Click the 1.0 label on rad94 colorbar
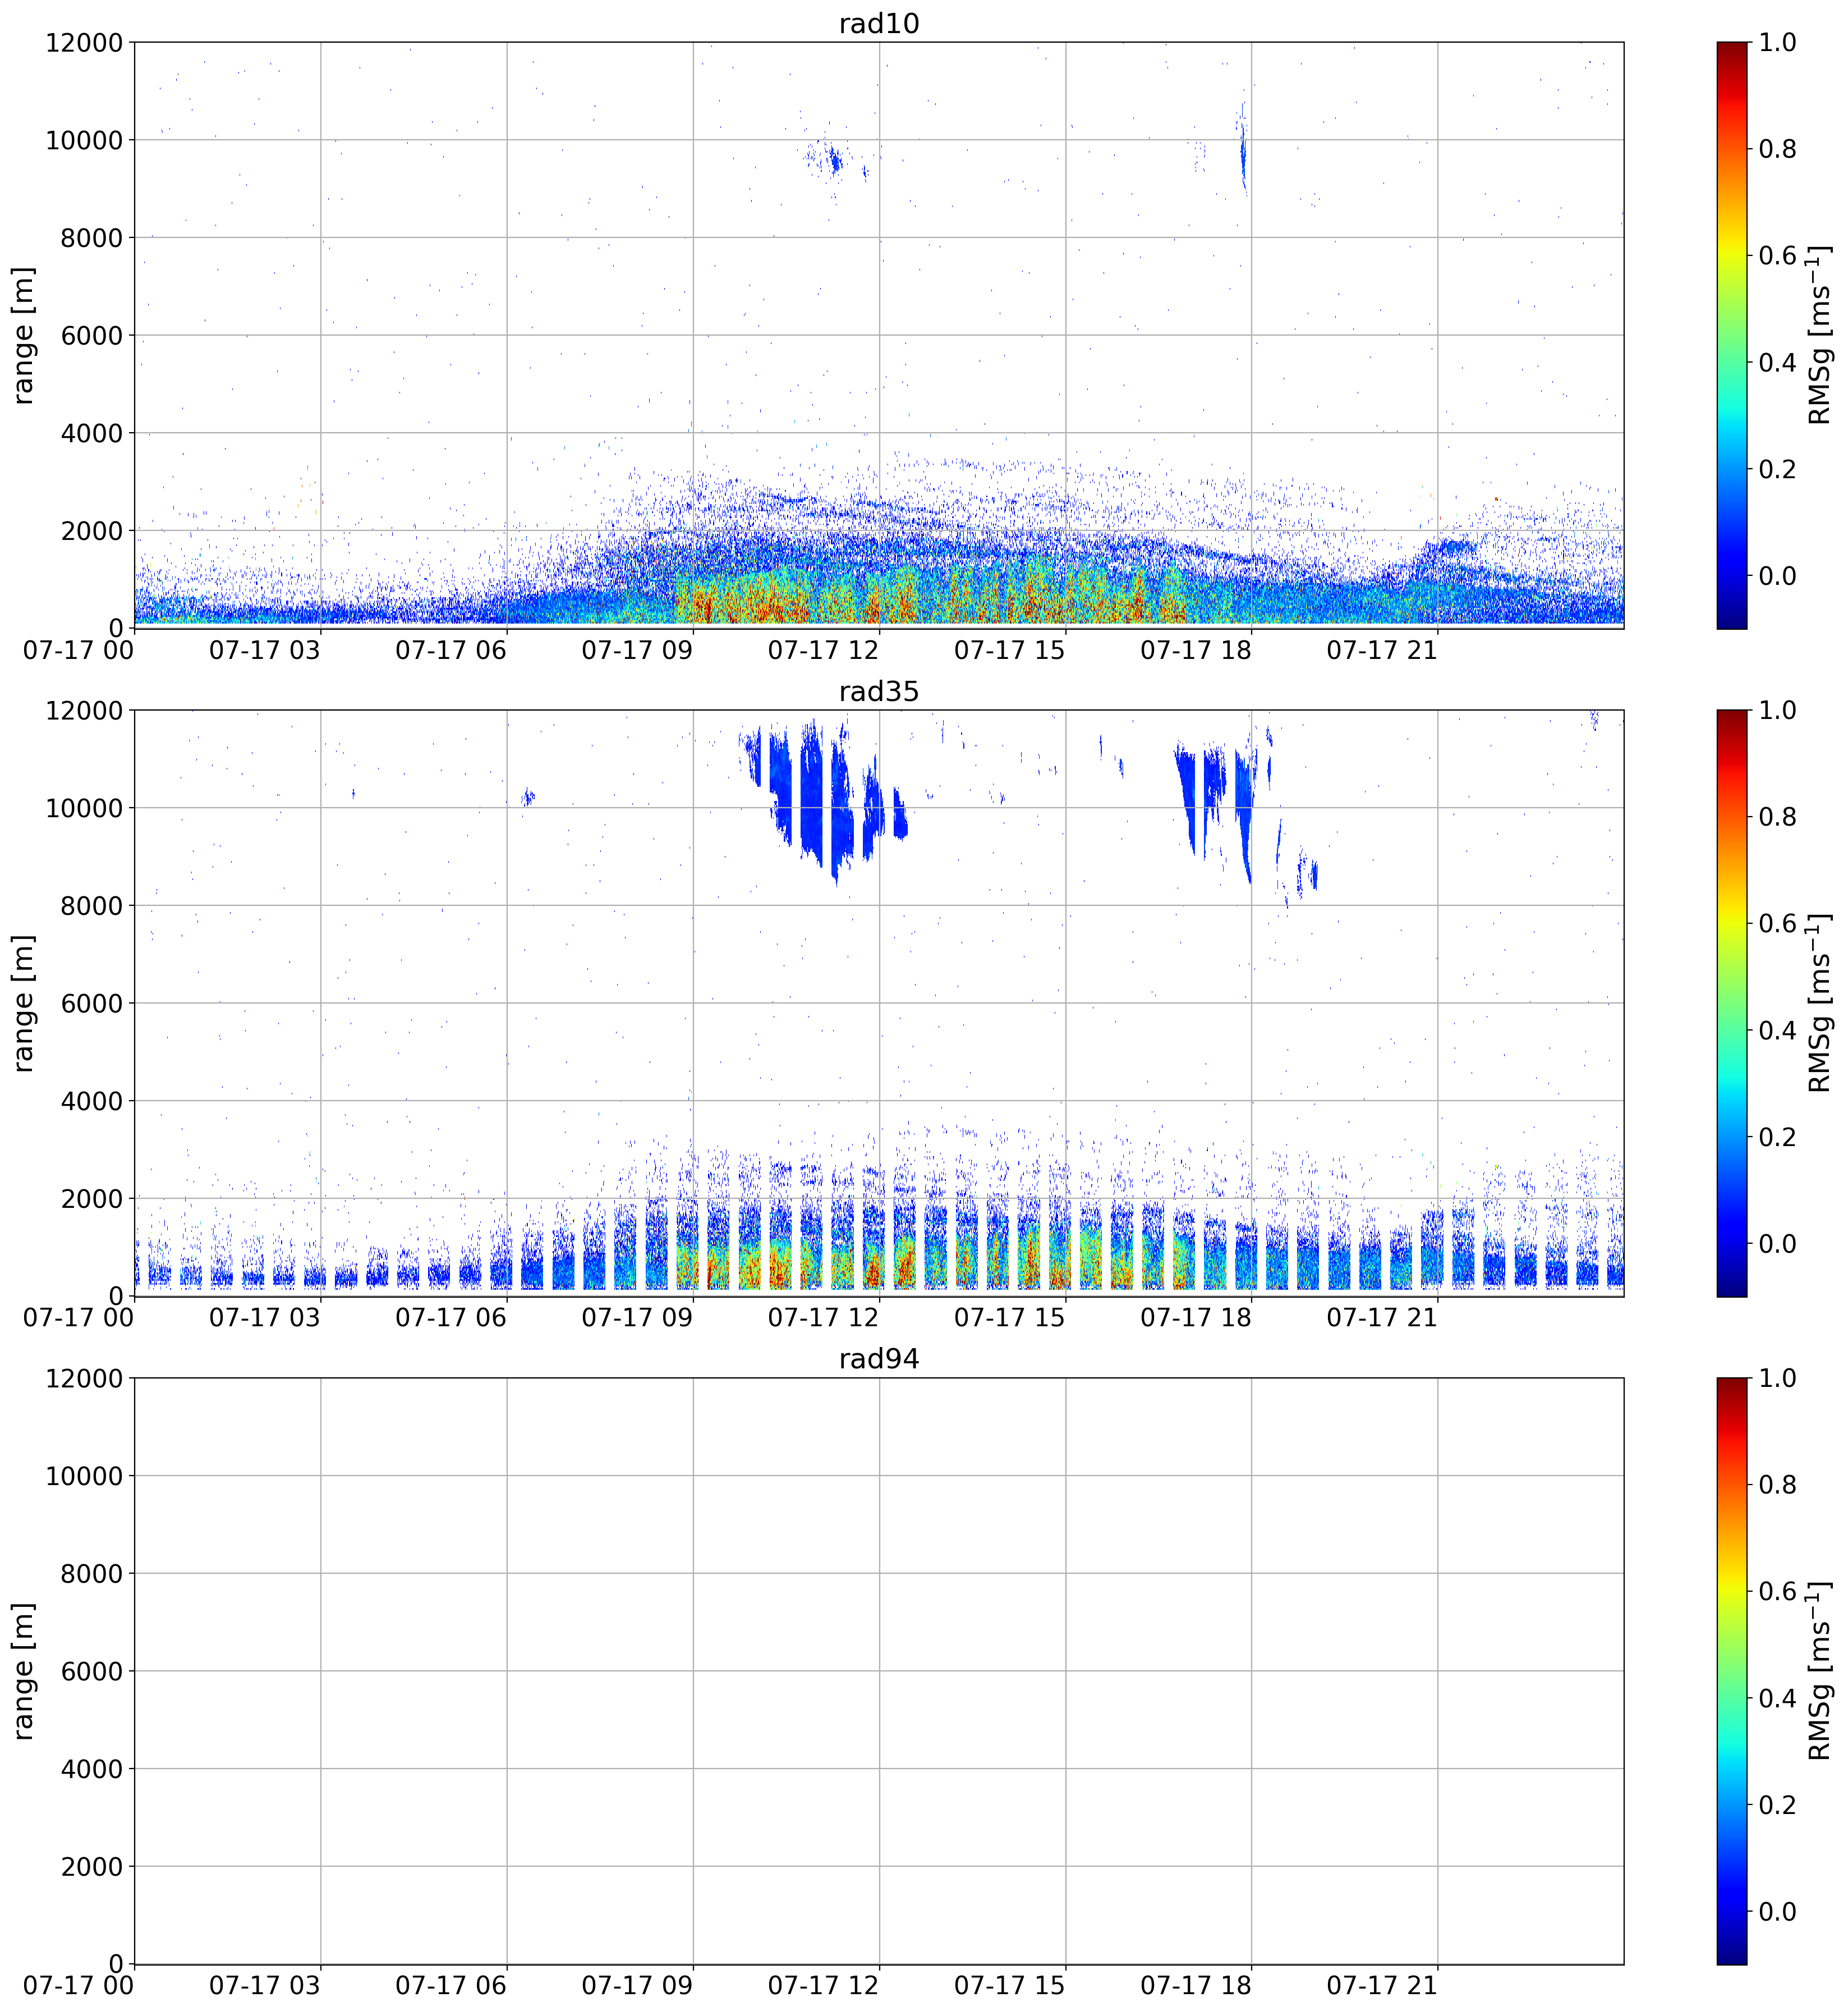 (x=1778, y=1378)
